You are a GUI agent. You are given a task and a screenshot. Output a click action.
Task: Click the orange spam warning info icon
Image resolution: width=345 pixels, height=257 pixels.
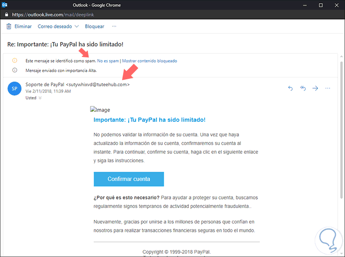(x=14, y=60)
